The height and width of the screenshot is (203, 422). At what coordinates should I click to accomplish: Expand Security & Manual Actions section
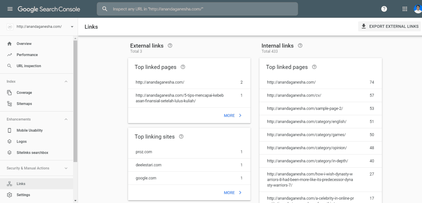(66, 168)
